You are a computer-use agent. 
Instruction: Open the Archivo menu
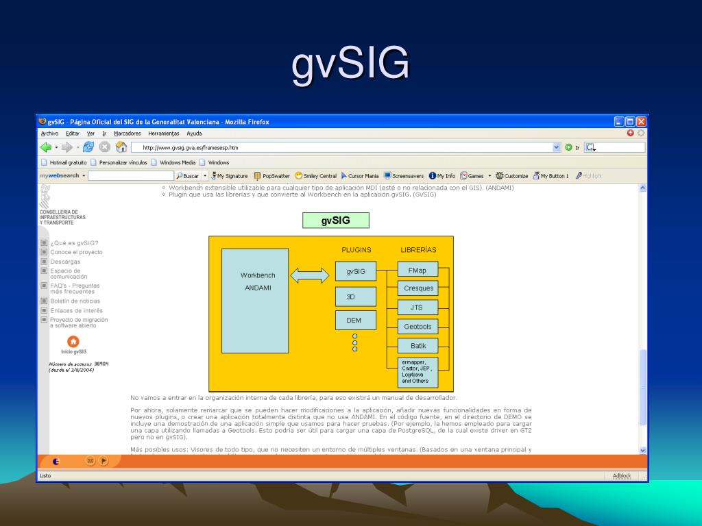tap(49, 134)
